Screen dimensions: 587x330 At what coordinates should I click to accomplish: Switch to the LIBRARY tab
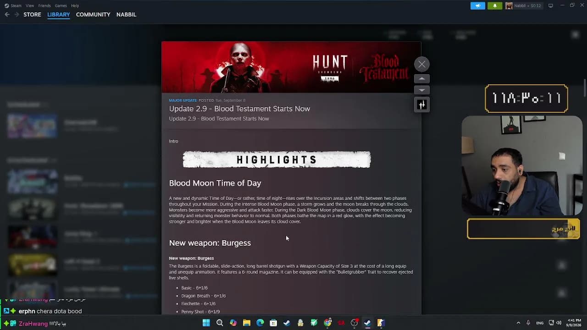(x=59, y=15)
